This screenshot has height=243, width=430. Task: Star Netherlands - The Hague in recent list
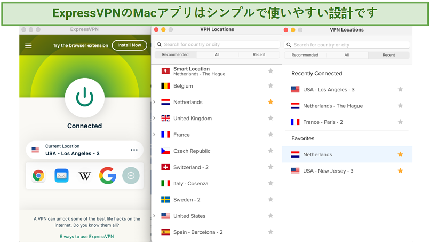(400, 105)
